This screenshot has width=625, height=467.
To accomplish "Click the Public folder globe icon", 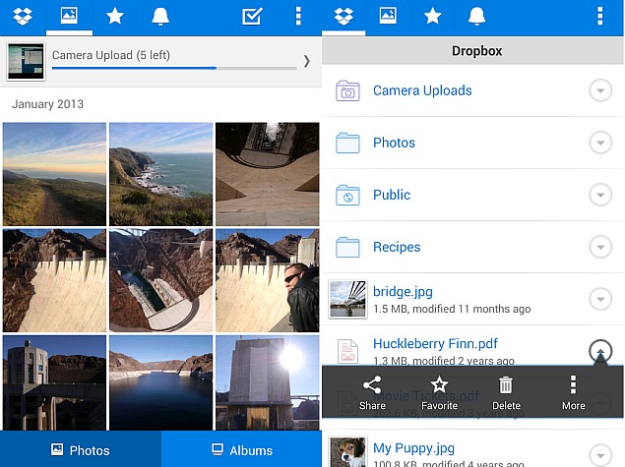I will tap(347, 195).
